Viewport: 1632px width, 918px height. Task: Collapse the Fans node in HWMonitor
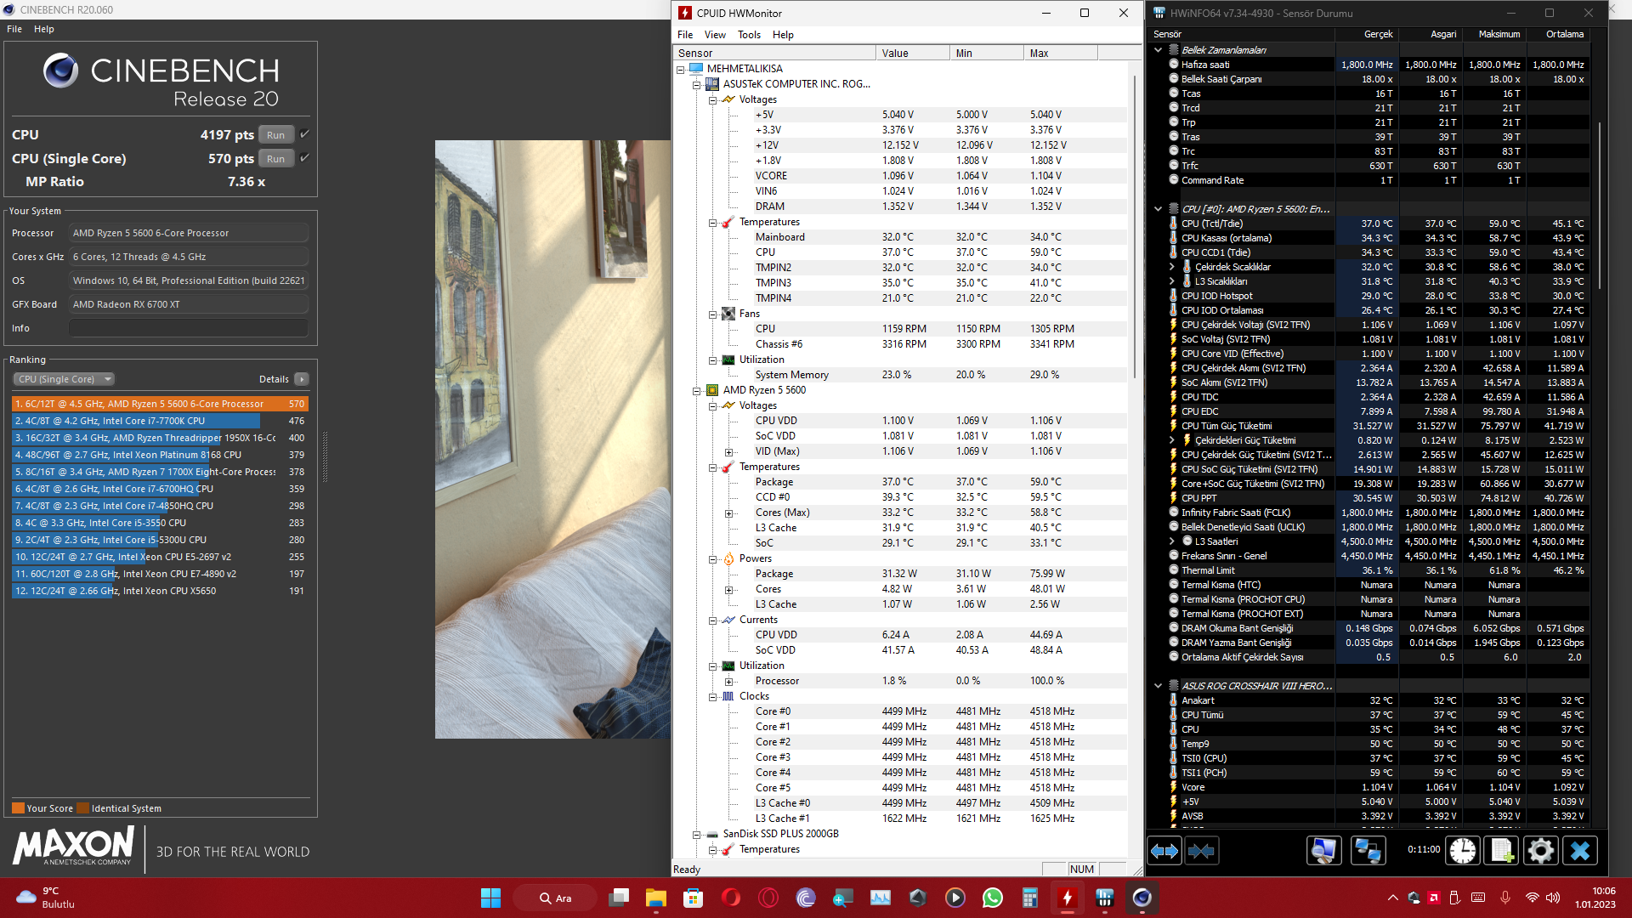click(x=712, y=314)
